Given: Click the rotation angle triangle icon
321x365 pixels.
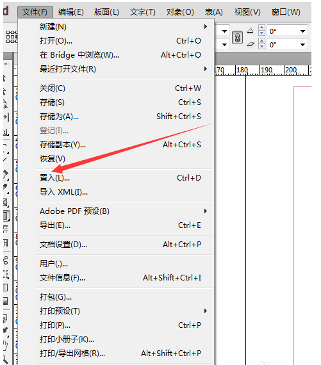Looking at the screenshot, I should 250,30.
